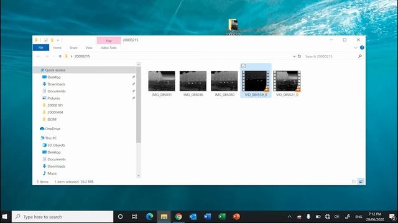Refresh the 20000215 folder view
Viewport: 398px width, 223px height.
299,56
